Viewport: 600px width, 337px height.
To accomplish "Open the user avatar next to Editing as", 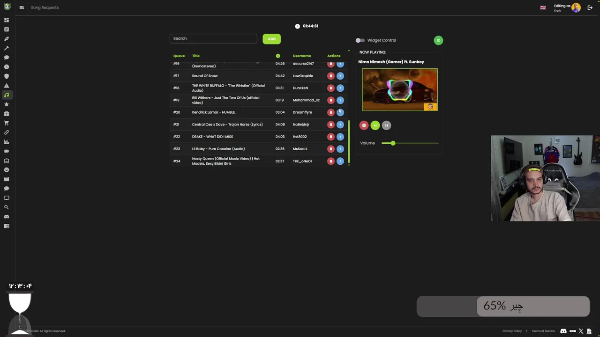I will coord(576,7).
